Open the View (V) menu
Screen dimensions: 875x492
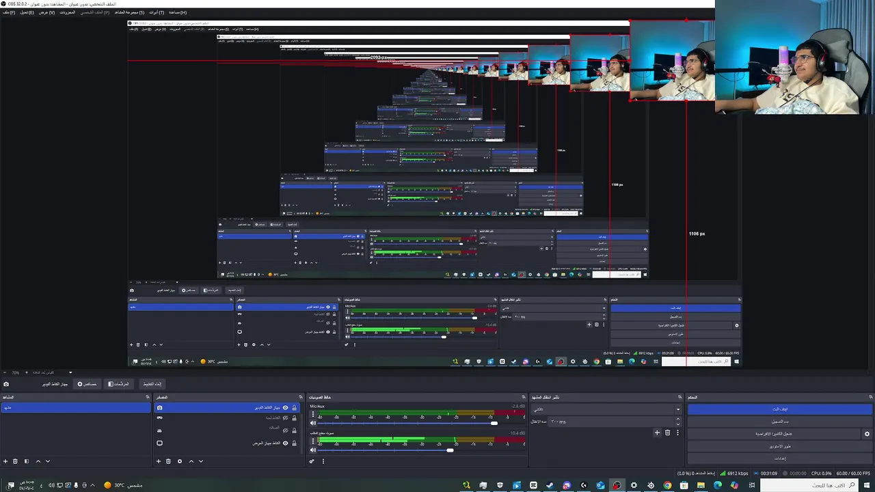tap(46, 12)
